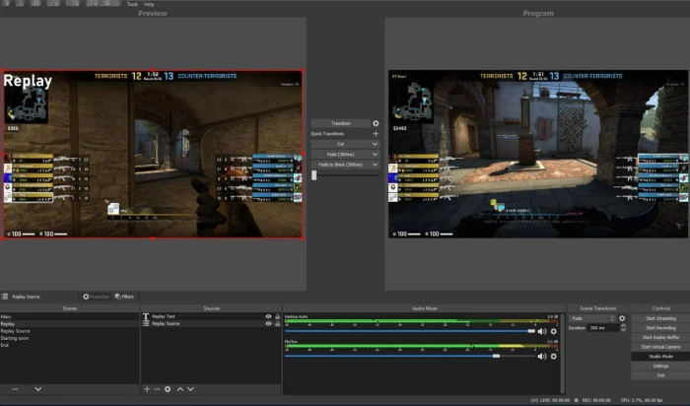
Task: Toggle visibility eye of Replay Source row
Action: pos(268,323)
